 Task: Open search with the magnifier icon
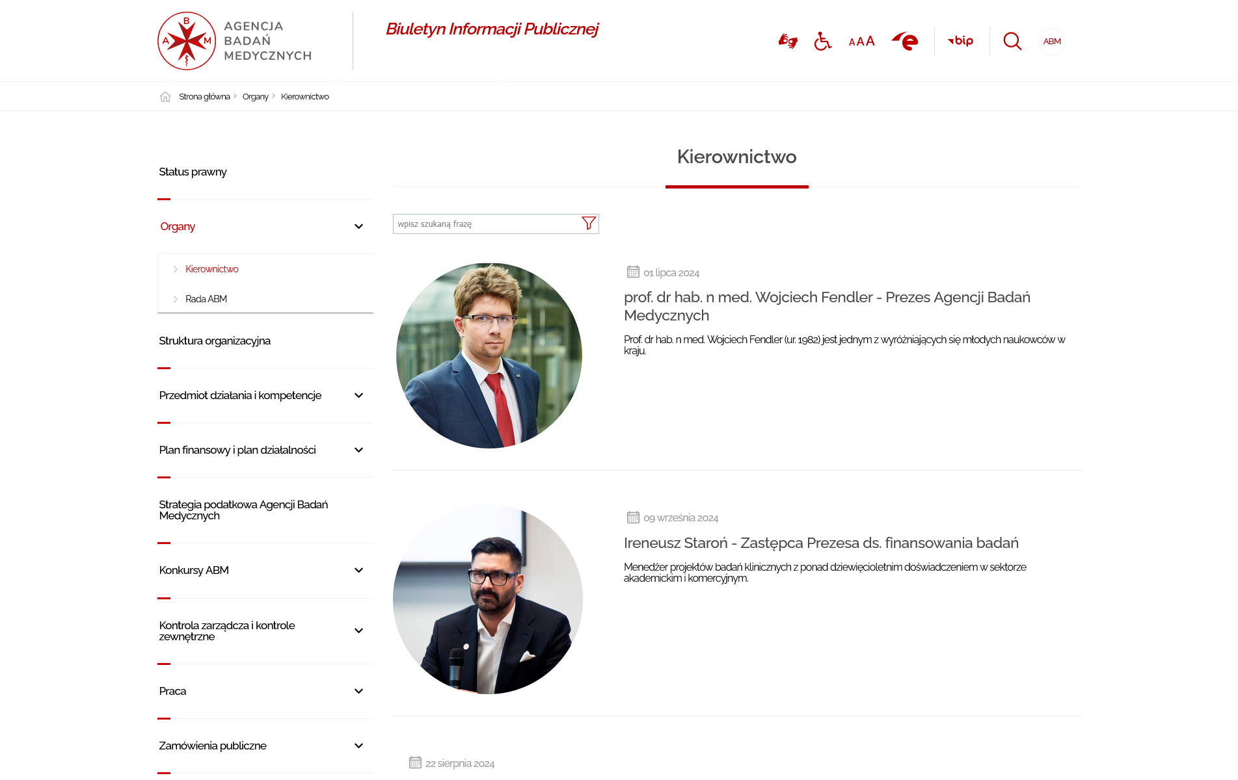1012,42
